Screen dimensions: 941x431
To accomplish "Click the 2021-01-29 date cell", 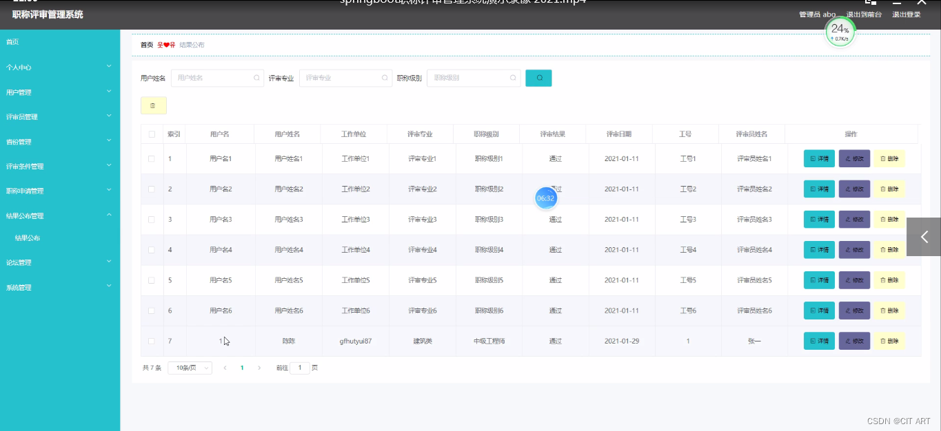I will point(622,341).
